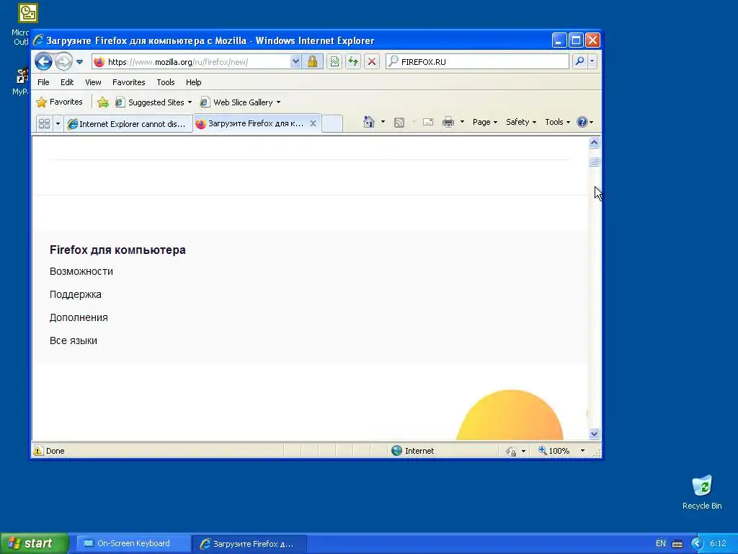Expand the address bar URL history dropdown
Screen dimensions: 738x554
point(295,62)
